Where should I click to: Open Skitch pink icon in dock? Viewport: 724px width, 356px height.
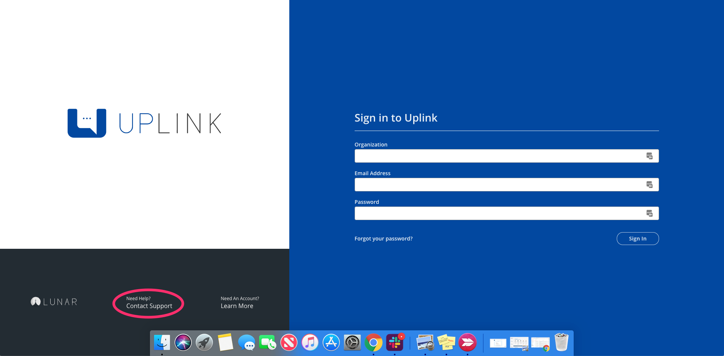click(x=468, y=343)
